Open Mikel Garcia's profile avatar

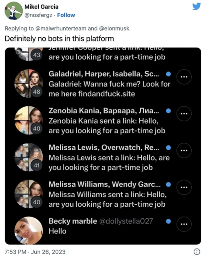14,11
